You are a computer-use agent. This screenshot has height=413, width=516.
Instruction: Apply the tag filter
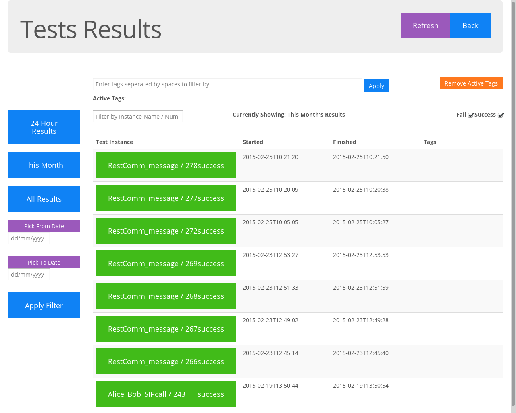pyautogui.click(x=377, y=86)
